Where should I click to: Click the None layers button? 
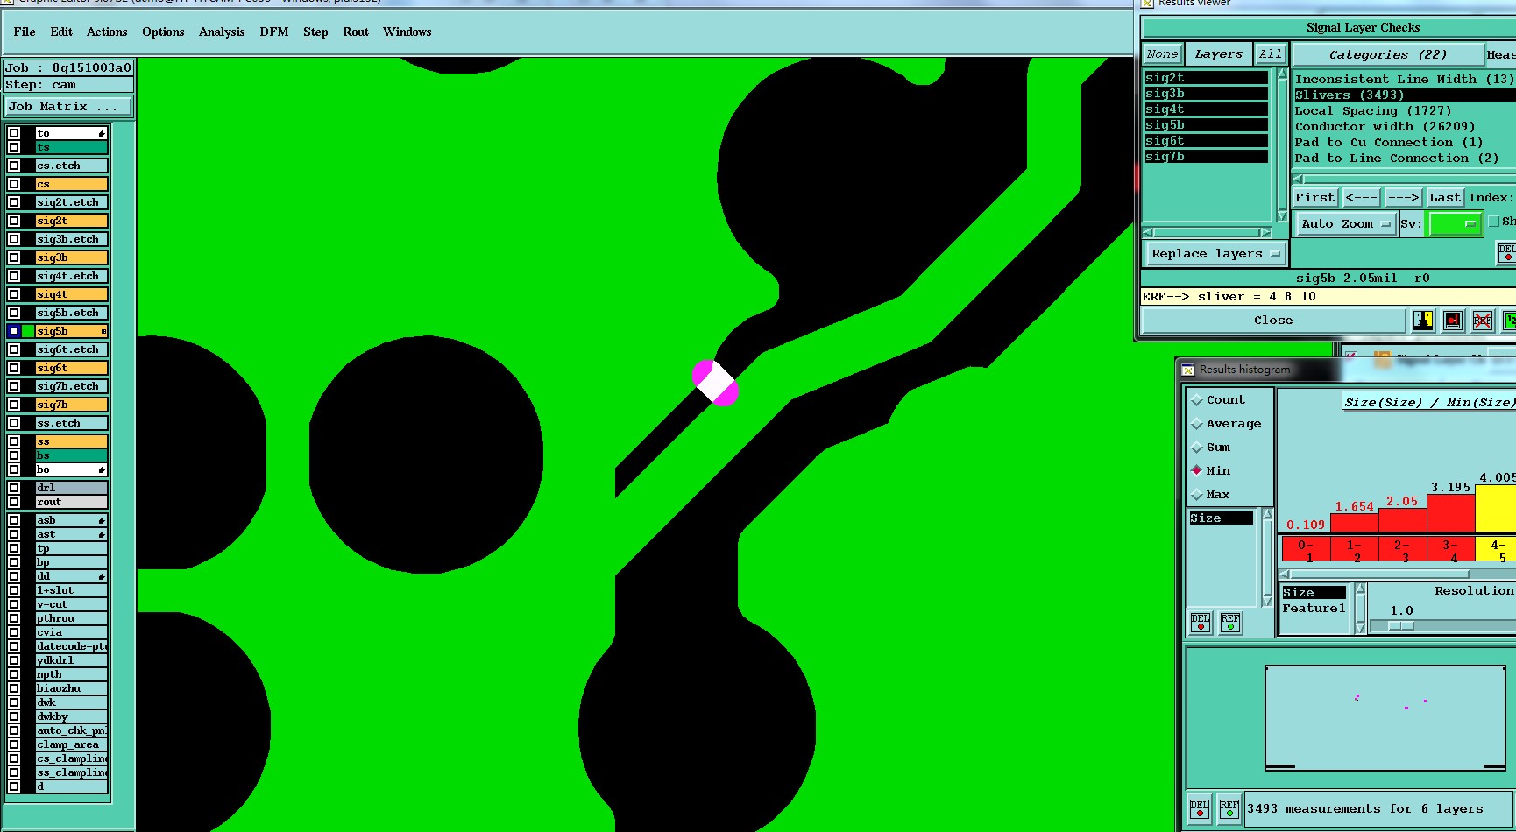coord(1163,54)
